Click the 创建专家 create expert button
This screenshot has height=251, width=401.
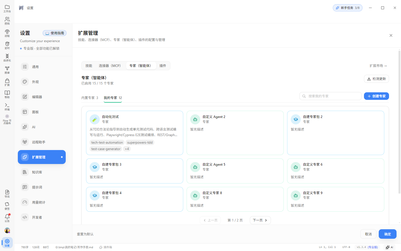(x=376, y=96)
